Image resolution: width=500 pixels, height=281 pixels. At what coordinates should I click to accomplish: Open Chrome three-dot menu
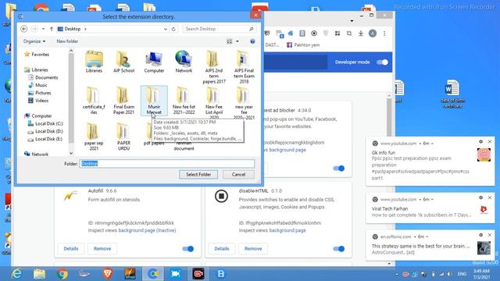[x=384, y=34]
